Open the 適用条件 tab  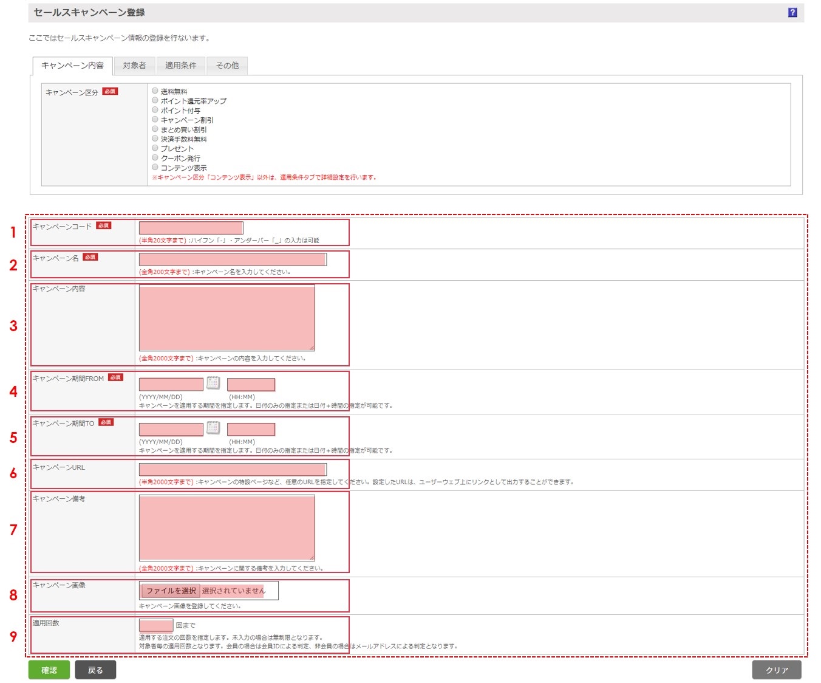point(181,66)
